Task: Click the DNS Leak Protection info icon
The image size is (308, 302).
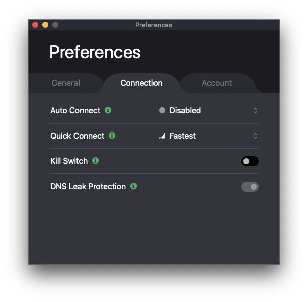Action: 134,186
